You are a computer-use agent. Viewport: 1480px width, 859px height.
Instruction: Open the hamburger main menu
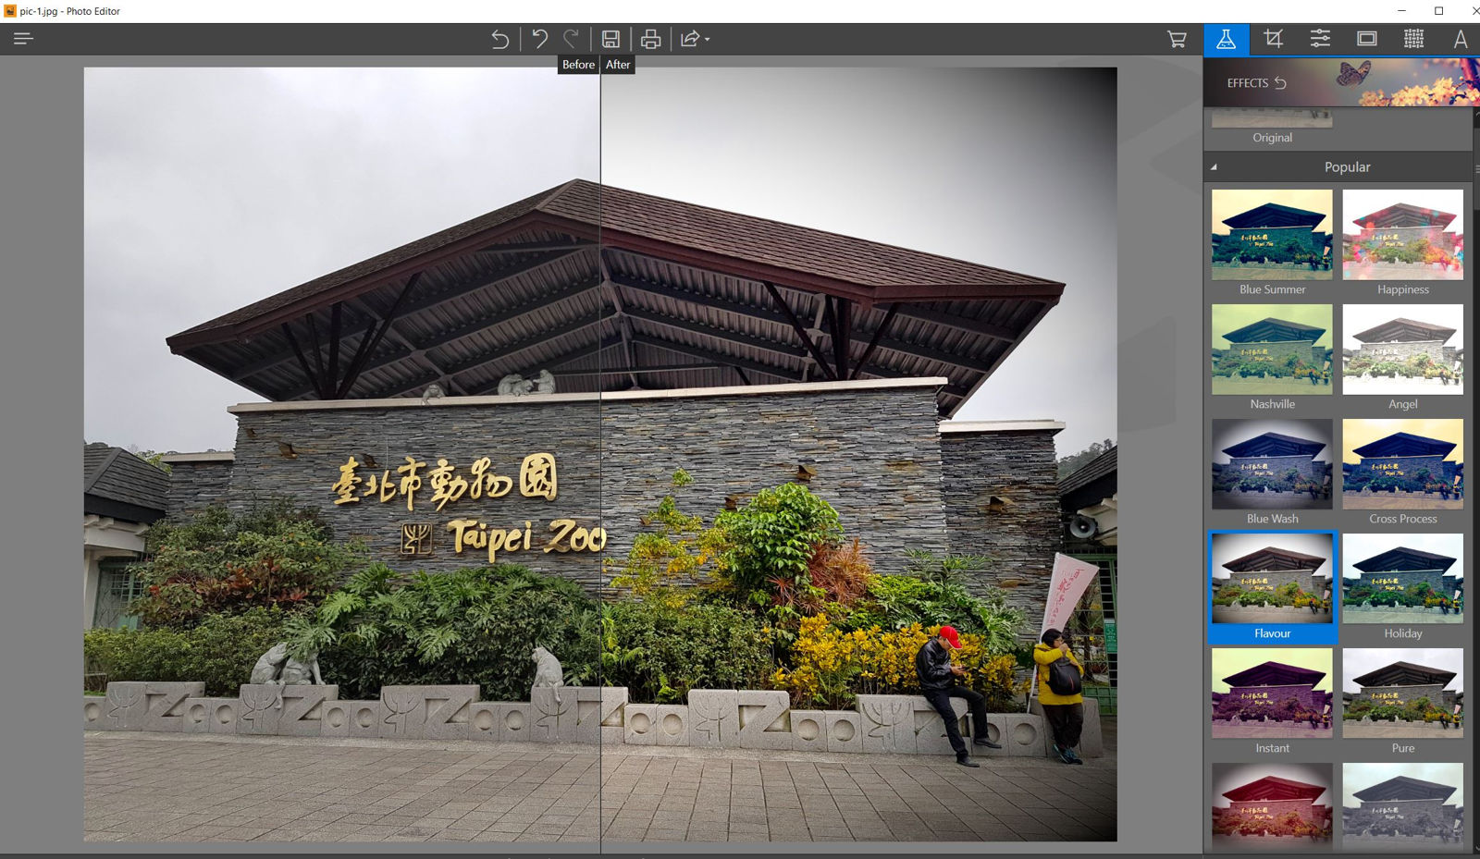click(x=23, y=39)
